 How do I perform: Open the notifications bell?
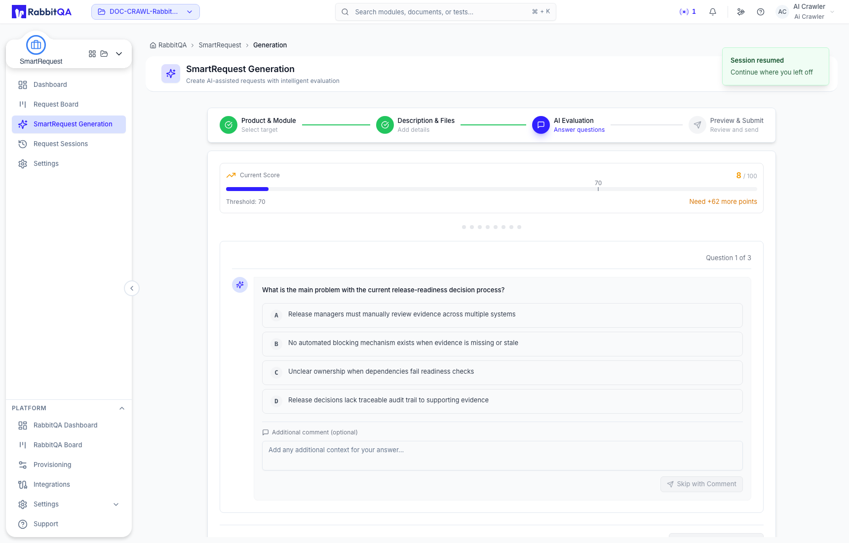click(x=713, y=12)
